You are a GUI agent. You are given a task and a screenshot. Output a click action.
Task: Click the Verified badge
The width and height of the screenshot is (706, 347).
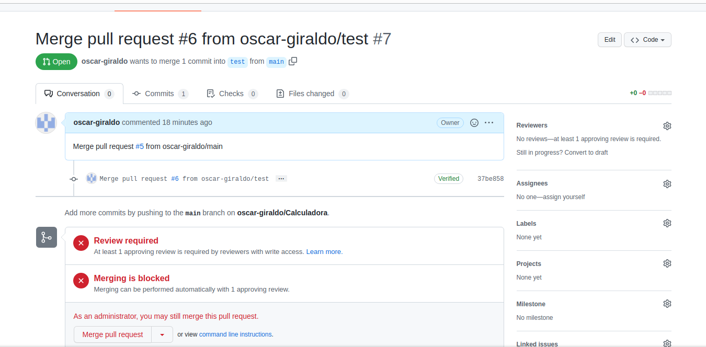449,179
